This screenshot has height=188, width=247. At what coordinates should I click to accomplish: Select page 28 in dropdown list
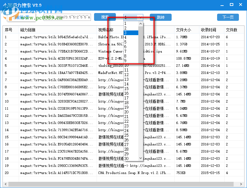131,149
